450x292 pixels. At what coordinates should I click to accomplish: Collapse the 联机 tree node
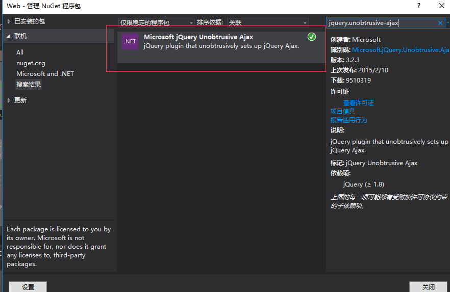8,36
